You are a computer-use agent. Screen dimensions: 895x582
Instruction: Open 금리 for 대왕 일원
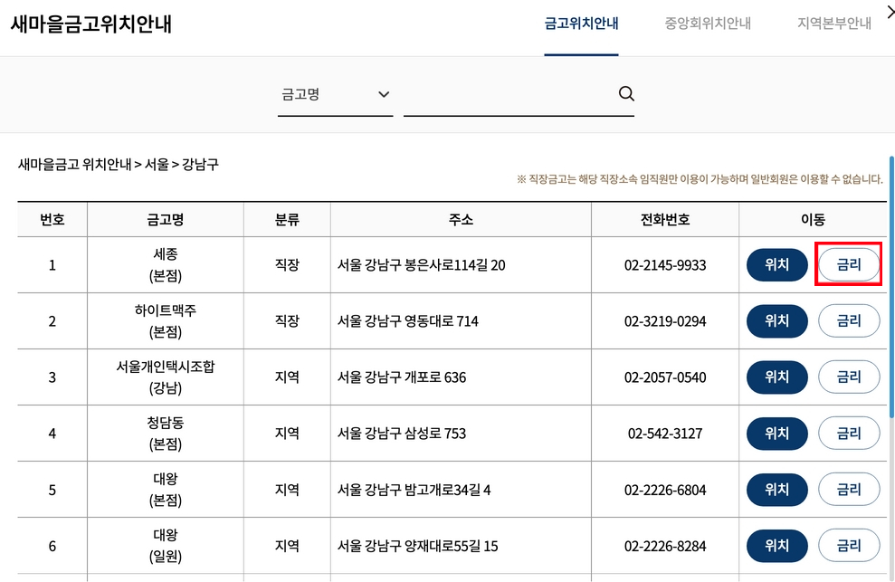pos(849,545)
